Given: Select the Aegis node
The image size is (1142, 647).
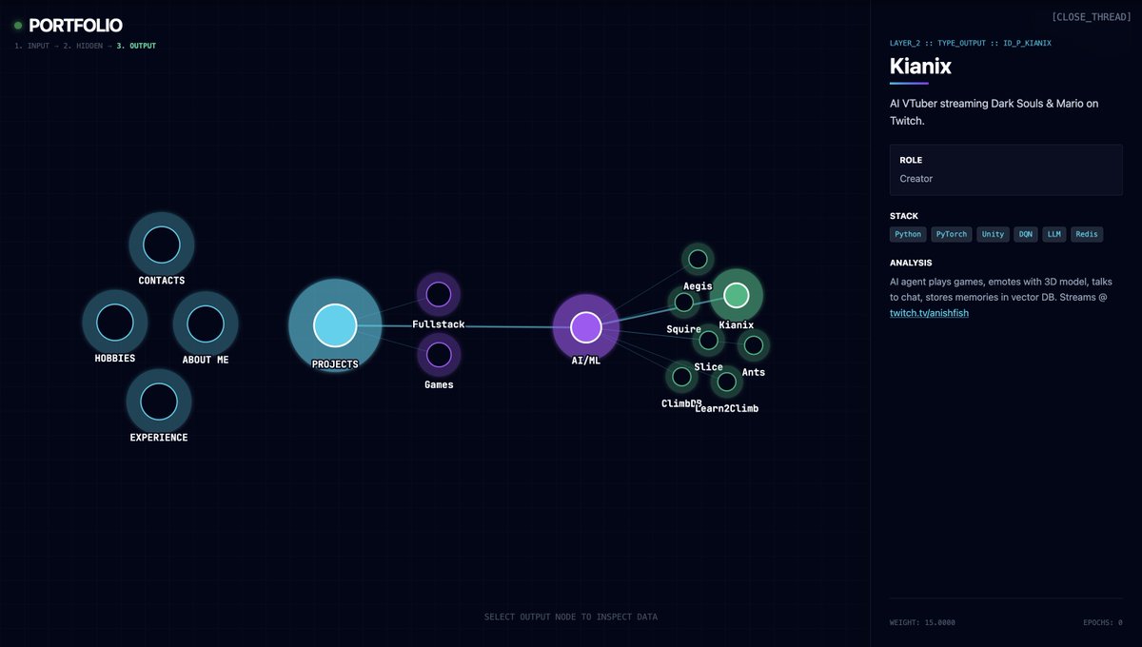Looking at the screenshot, I should [698, 258].
